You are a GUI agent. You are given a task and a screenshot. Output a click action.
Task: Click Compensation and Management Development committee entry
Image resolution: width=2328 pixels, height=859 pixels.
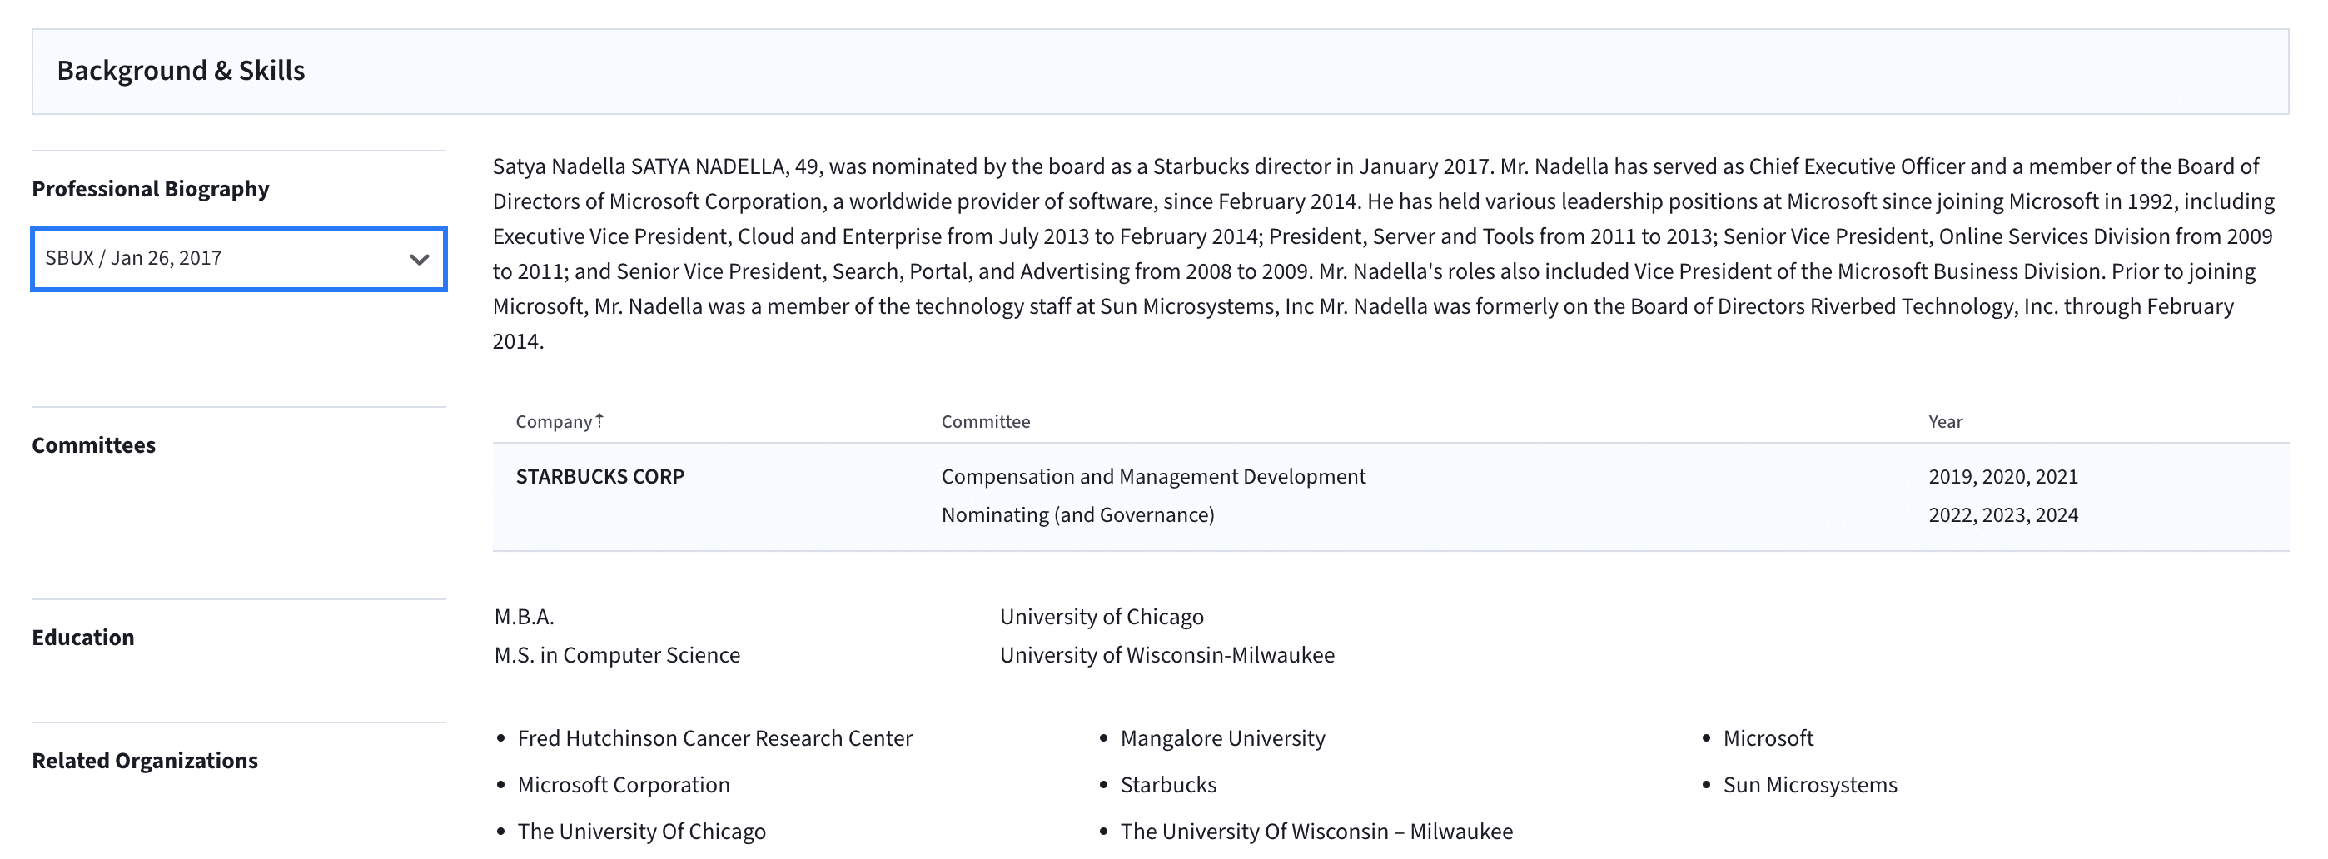point(1153,477)
